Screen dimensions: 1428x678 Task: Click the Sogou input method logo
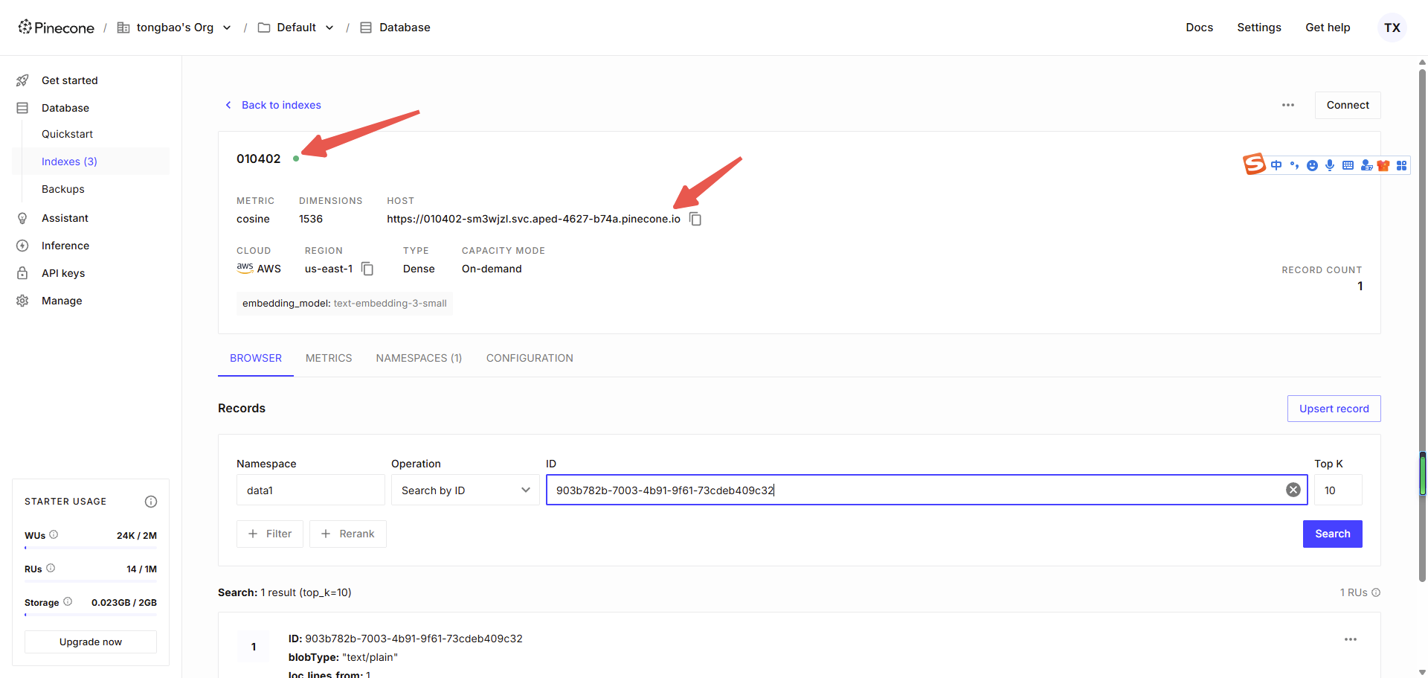(1254, 164)
